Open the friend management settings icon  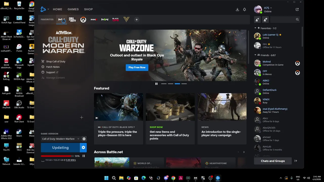pyautogui.click(x=265, y=19)
